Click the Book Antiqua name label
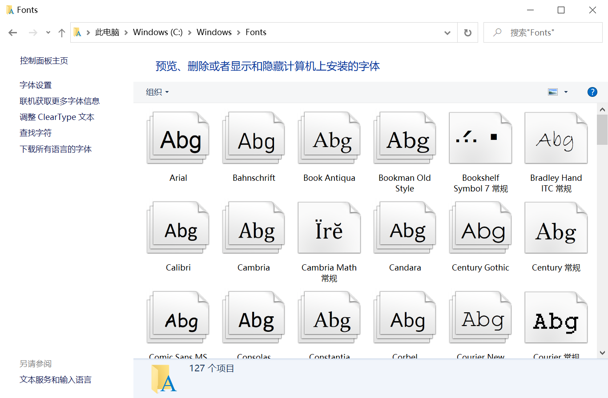Image resolution: width=608 pixels, height=398 pixels. [329, 178]
